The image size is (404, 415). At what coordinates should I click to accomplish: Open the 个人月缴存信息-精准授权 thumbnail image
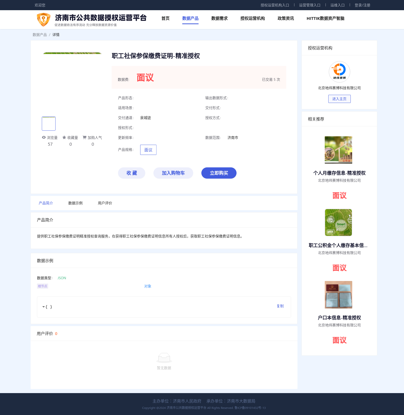(x=338, y=150)
